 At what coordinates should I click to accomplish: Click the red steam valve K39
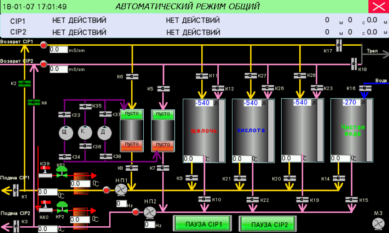[x=45, y=173]
